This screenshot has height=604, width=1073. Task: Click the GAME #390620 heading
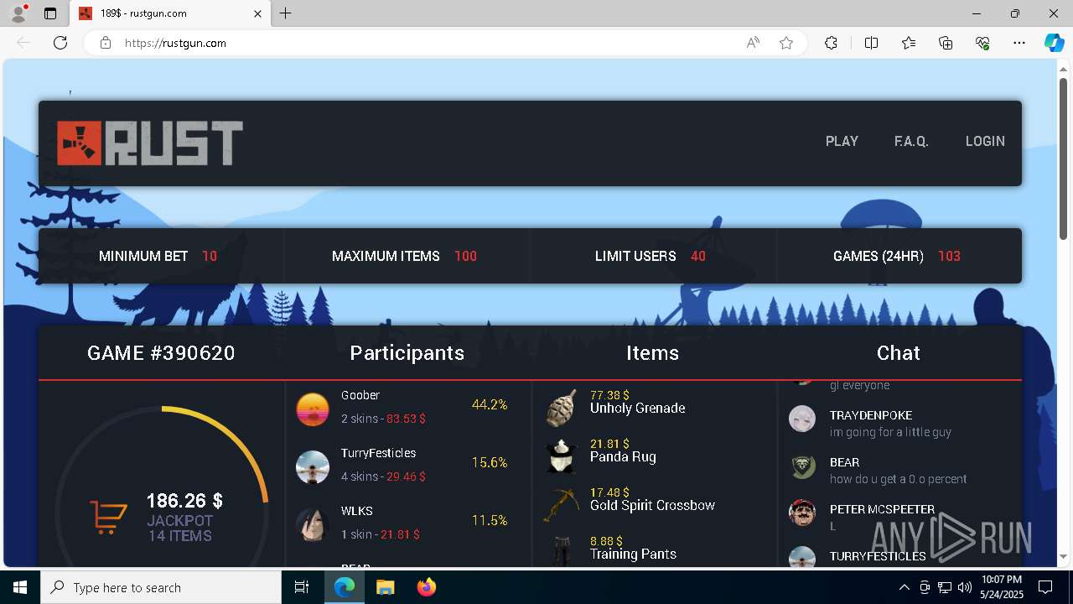[x=161, y=353]
